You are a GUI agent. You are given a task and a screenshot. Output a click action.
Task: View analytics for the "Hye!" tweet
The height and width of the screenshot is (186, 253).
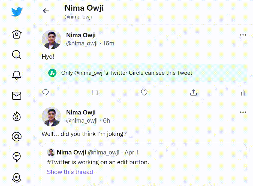[243, 93]
